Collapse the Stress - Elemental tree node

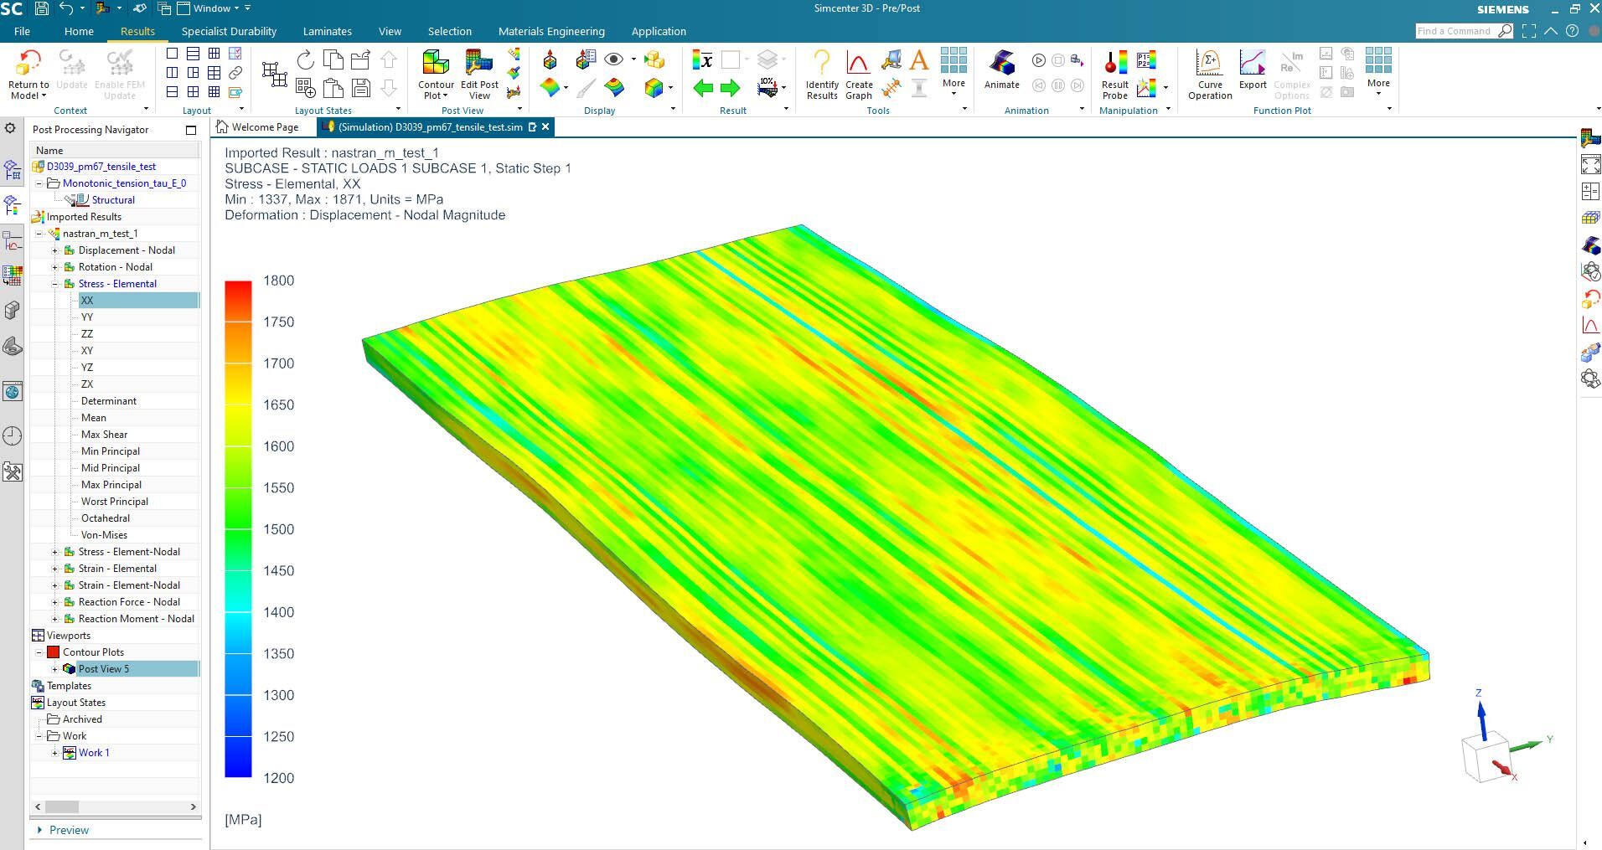[55, 284]
